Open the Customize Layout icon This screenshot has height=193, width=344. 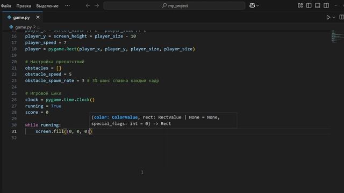coord(300,5)
